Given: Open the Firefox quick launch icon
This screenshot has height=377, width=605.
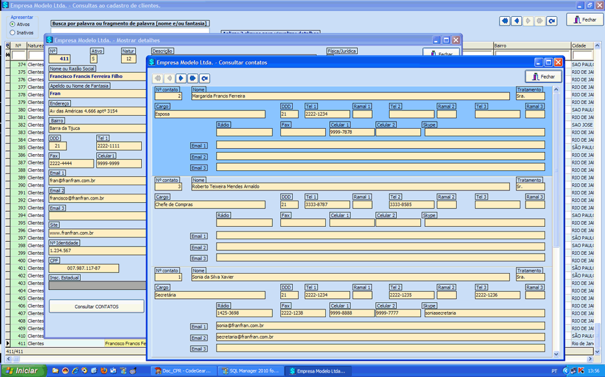Looking at the screenshot, I should (104, 371).
